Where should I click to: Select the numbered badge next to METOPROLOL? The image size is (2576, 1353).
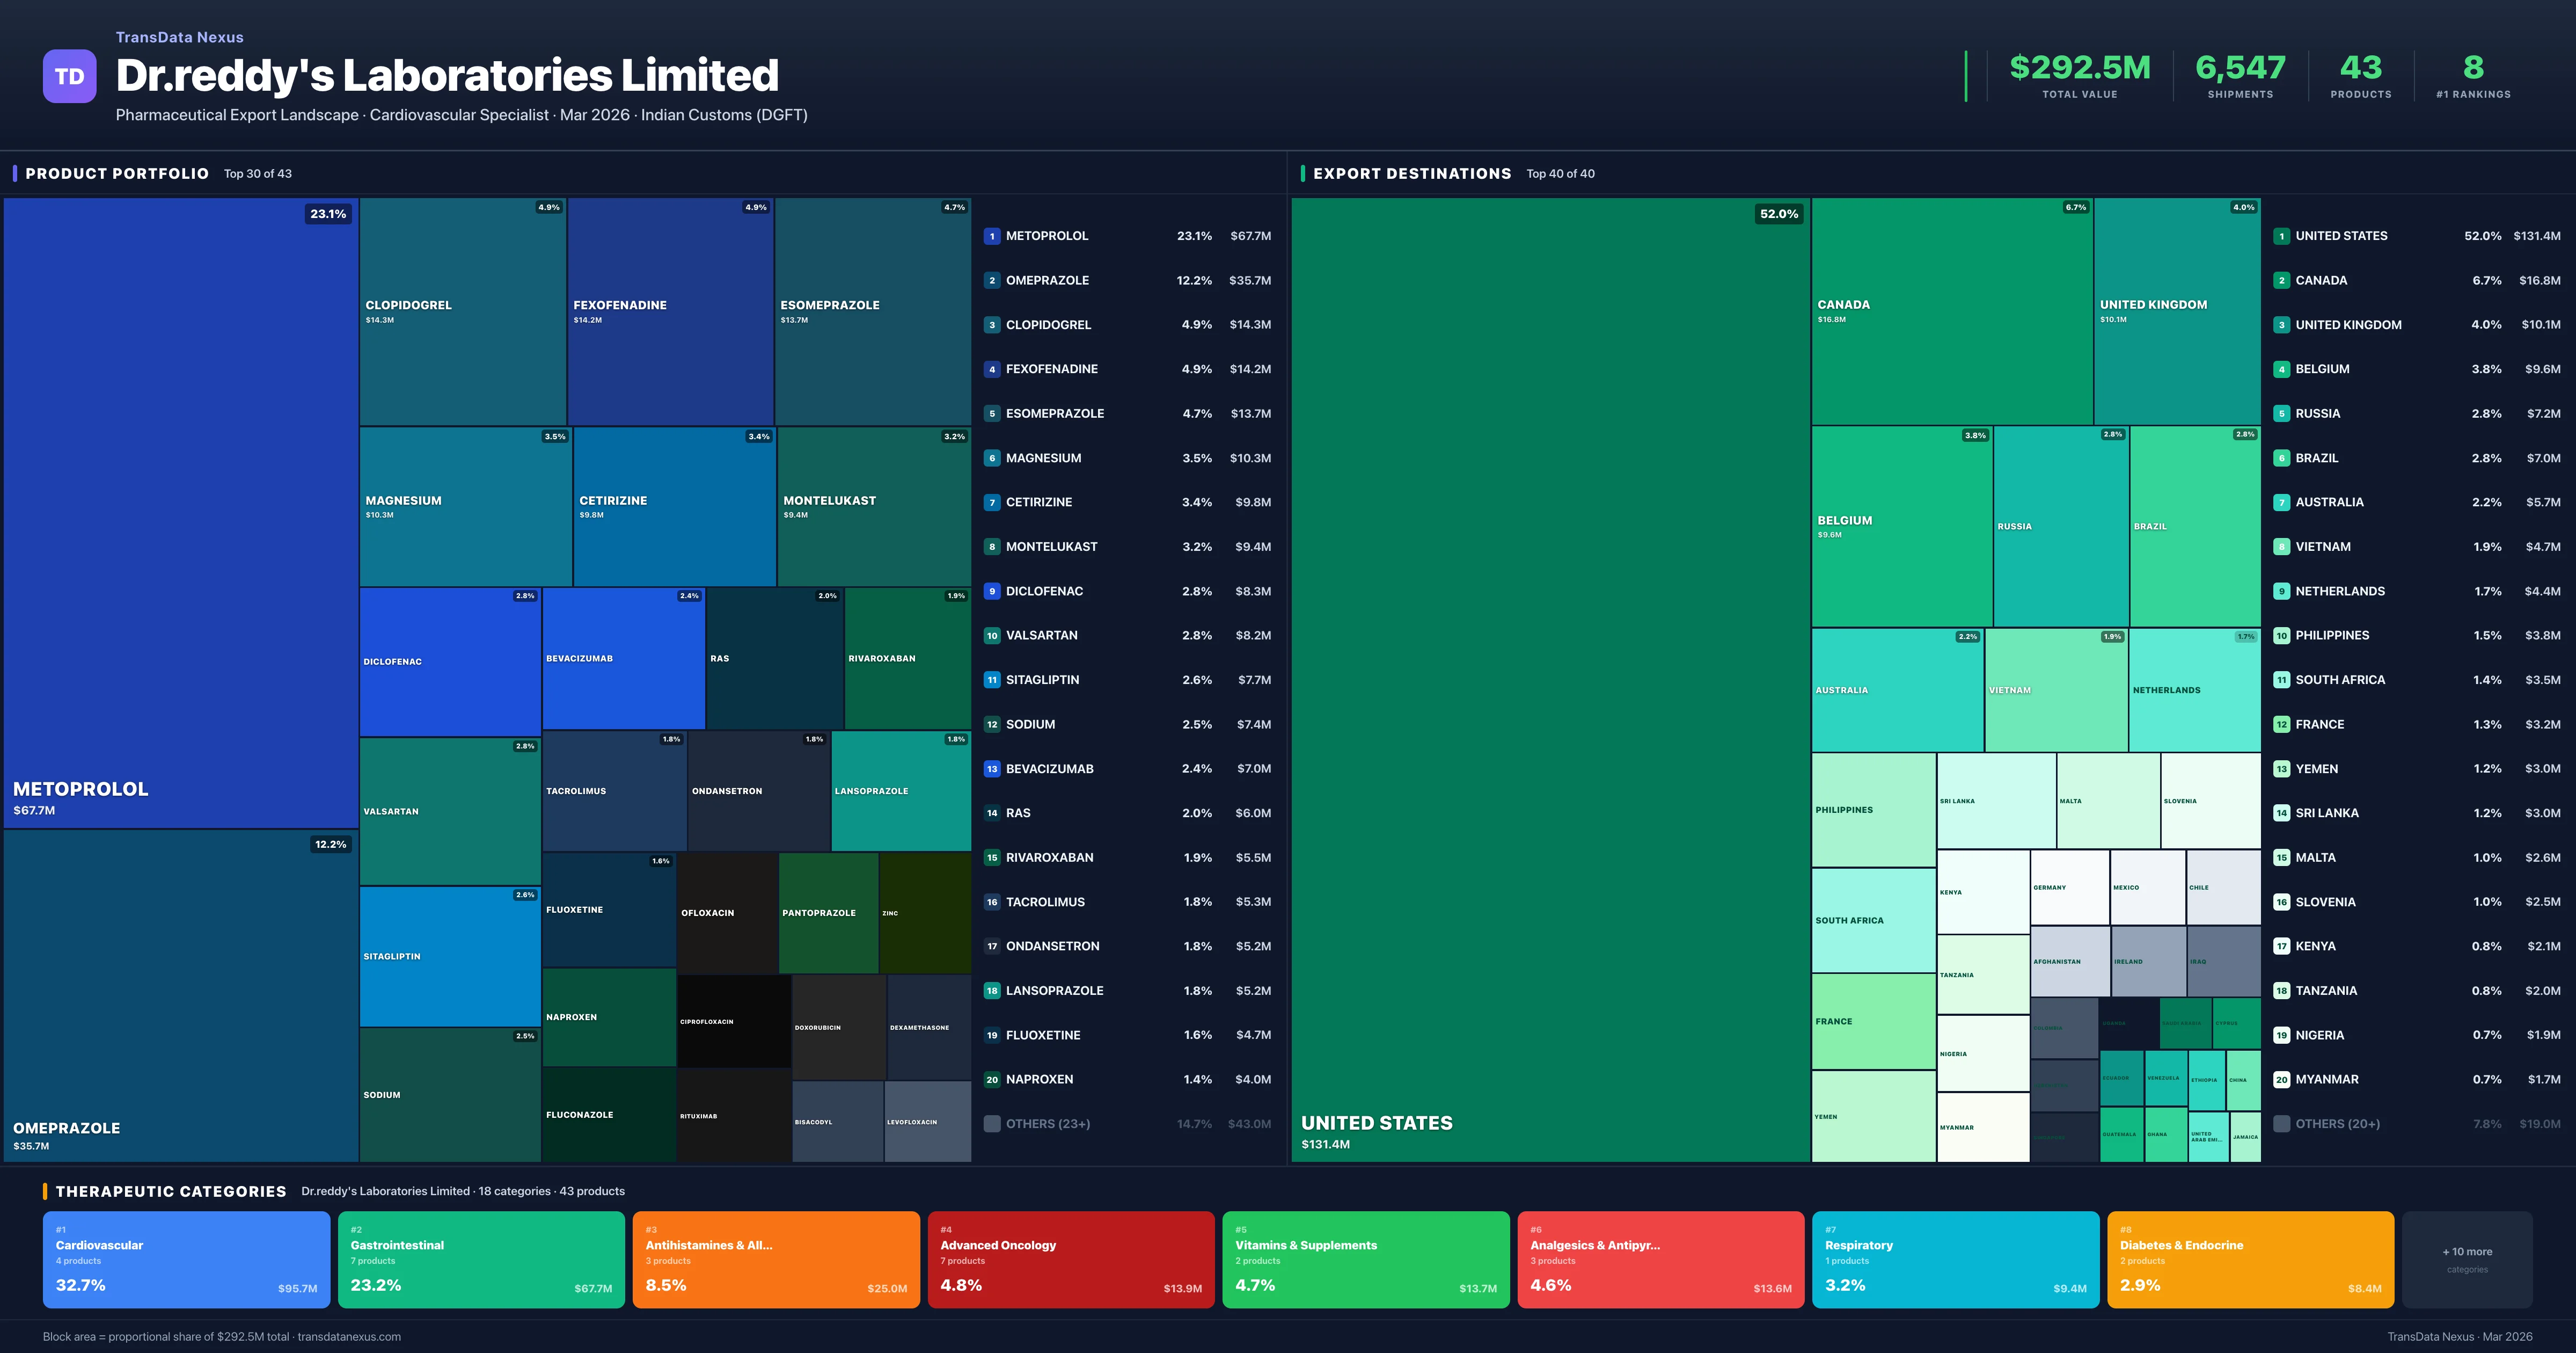tap(991, 236)
